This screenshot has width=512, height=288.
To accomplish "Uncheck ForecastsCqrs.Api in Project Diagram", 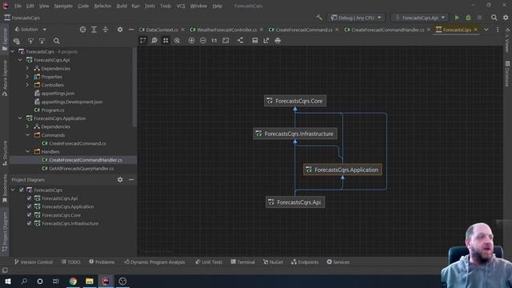I will pos(29,198).
